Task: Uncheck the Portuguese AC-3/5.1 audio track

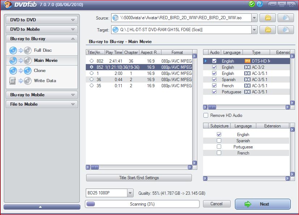Action: (x=215, y=92)
